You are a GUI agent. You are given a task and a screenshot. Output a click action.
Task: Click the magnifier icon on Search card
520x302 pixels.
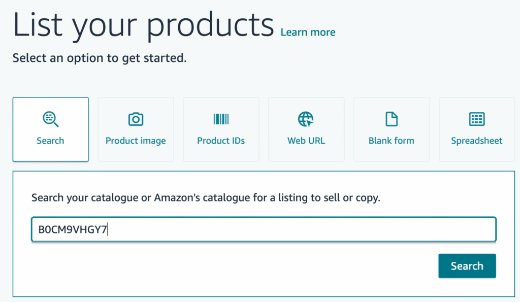(x=51, y=119)
